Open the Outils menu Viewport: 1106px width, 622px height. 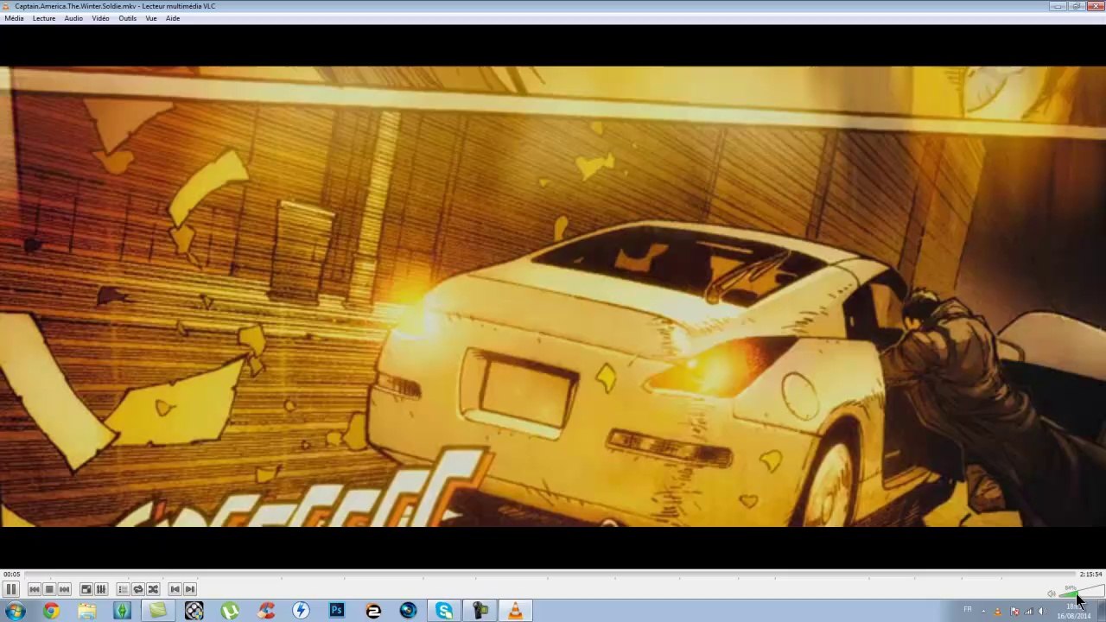pos(127,18)
